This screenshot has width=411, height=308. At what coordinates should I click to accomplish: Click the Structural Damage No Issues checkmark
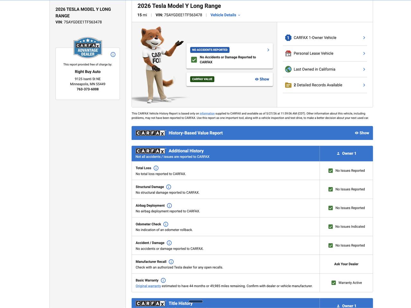[x=330, y=189]
